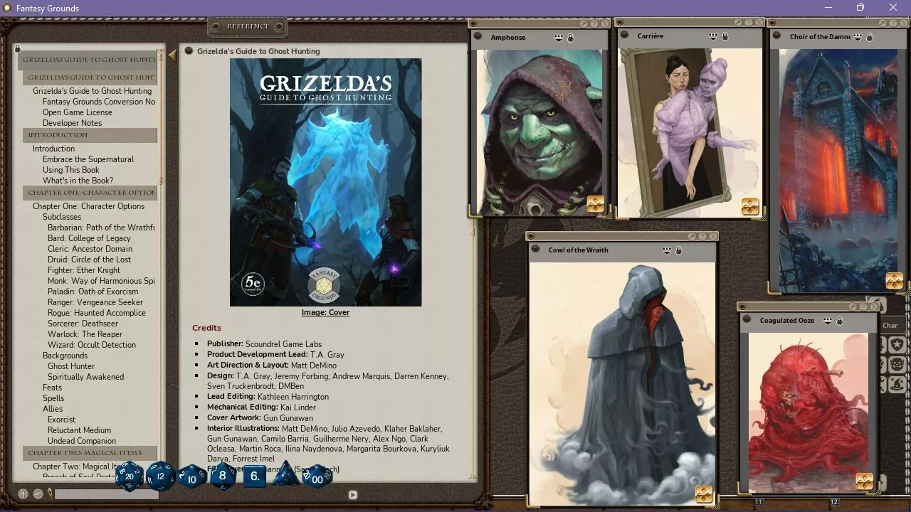Click token icon on Cowl of the Wraith
Viewport: 911px width, 512px height.
704,494
